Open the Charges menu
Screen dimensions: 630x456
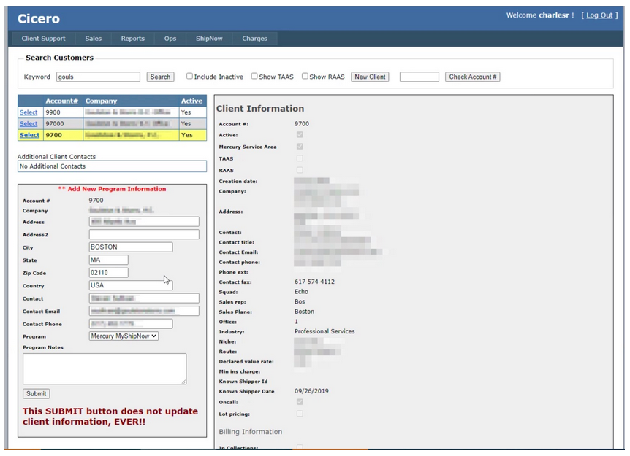(254, 39)
